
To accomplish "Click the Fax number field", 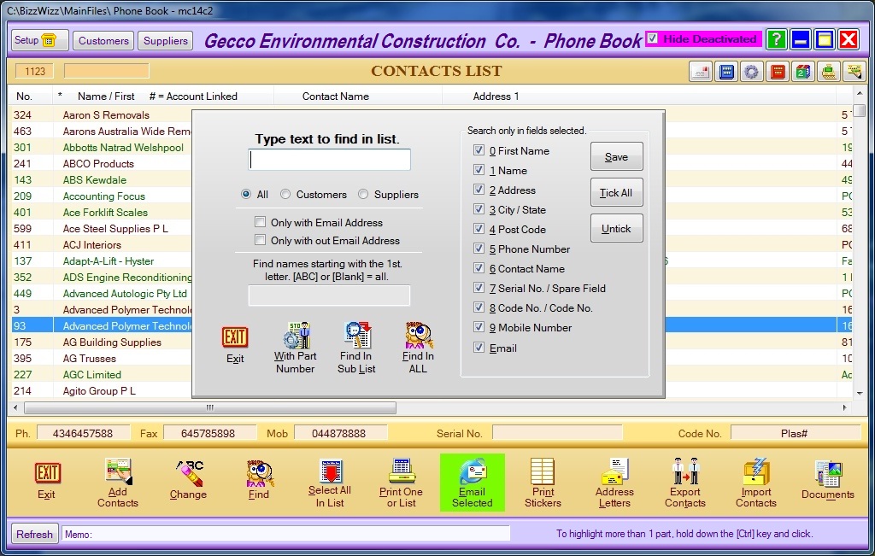I will 210,433.
